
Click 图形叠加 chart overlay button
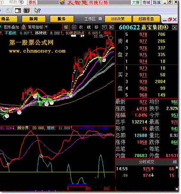point(11,27)
